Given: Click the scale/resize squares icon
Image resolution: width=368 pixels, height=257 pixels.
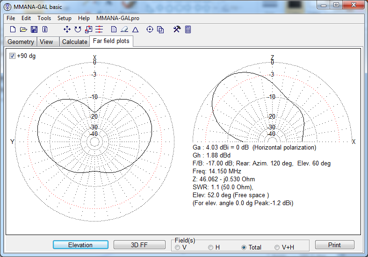Looking at the screenshot, I should [x=88, y=29].
